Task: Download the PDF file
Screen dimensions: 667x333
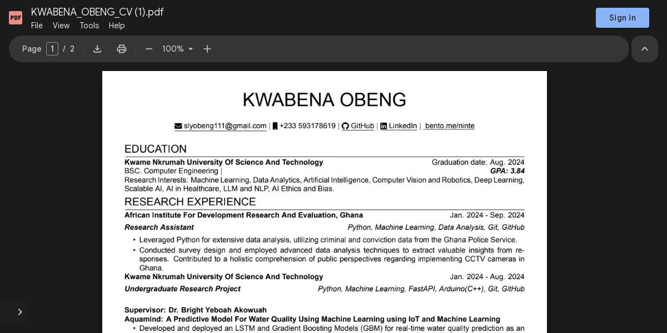Action: pos(97,49)
